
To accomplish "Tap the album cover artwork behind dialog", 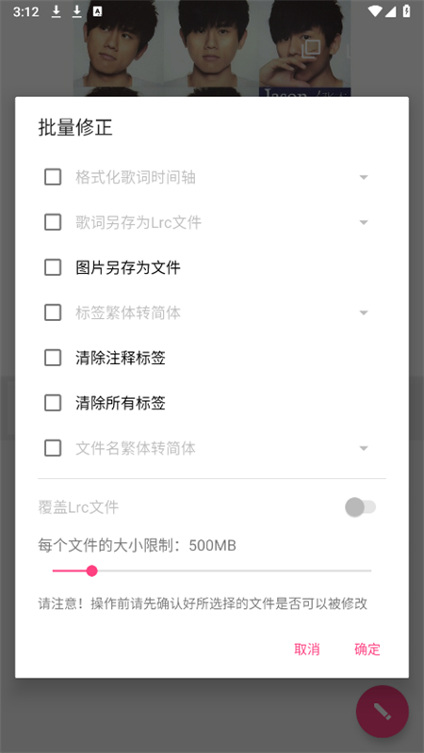I will 212,48.
